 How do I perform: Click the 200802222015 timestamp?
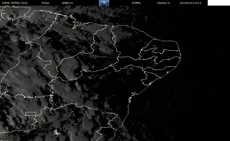tap(191, 3)
